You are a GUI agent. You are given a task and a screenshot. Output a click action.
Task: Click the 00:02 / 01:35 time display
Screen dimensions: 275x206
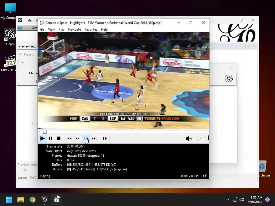pyautogui.click(x=190, y=176)
